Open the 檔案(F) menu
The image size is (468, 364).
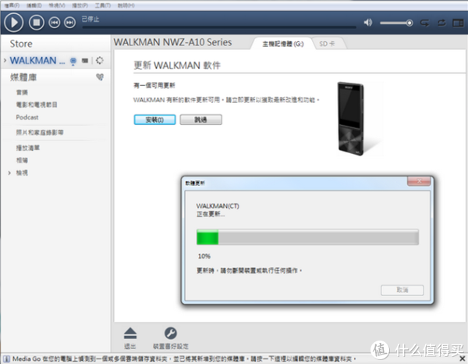pos(12,5)
